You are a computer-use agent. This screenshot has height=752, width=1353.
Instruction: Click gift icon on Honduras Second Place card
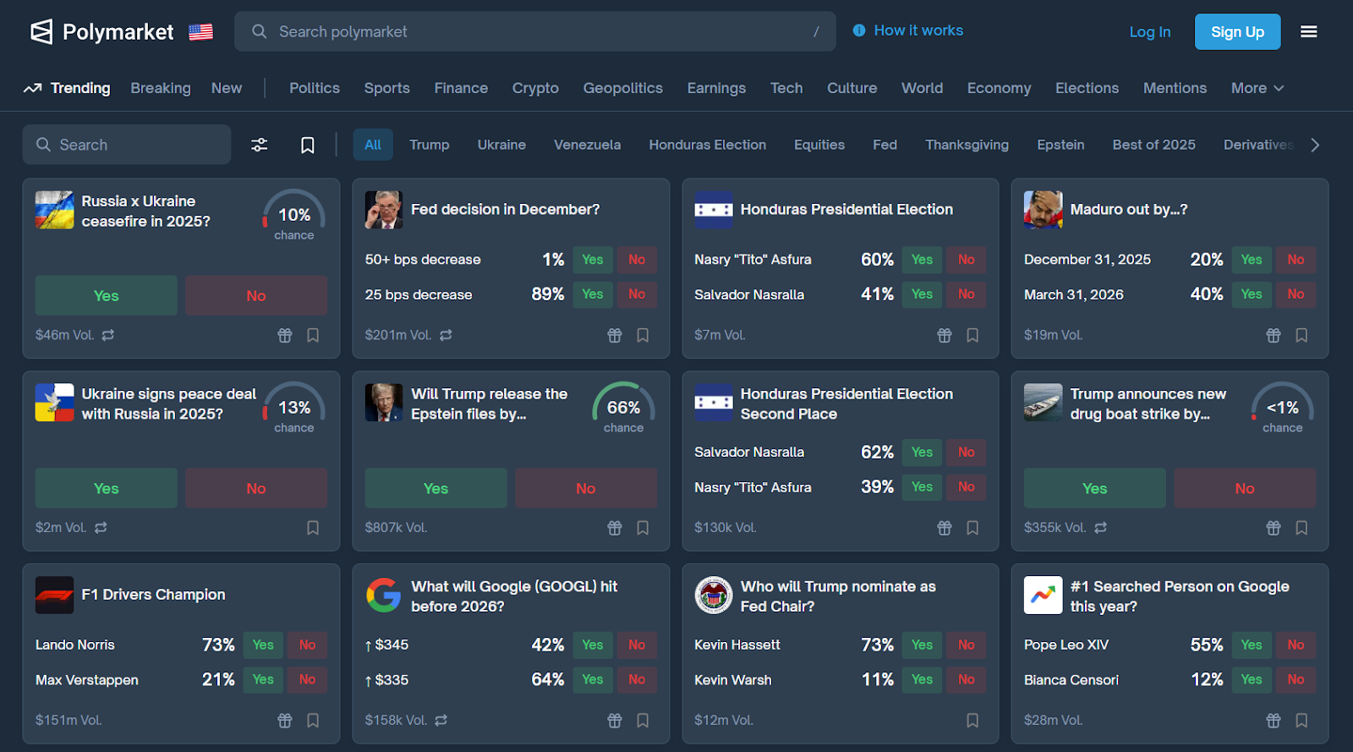point(945,528)
